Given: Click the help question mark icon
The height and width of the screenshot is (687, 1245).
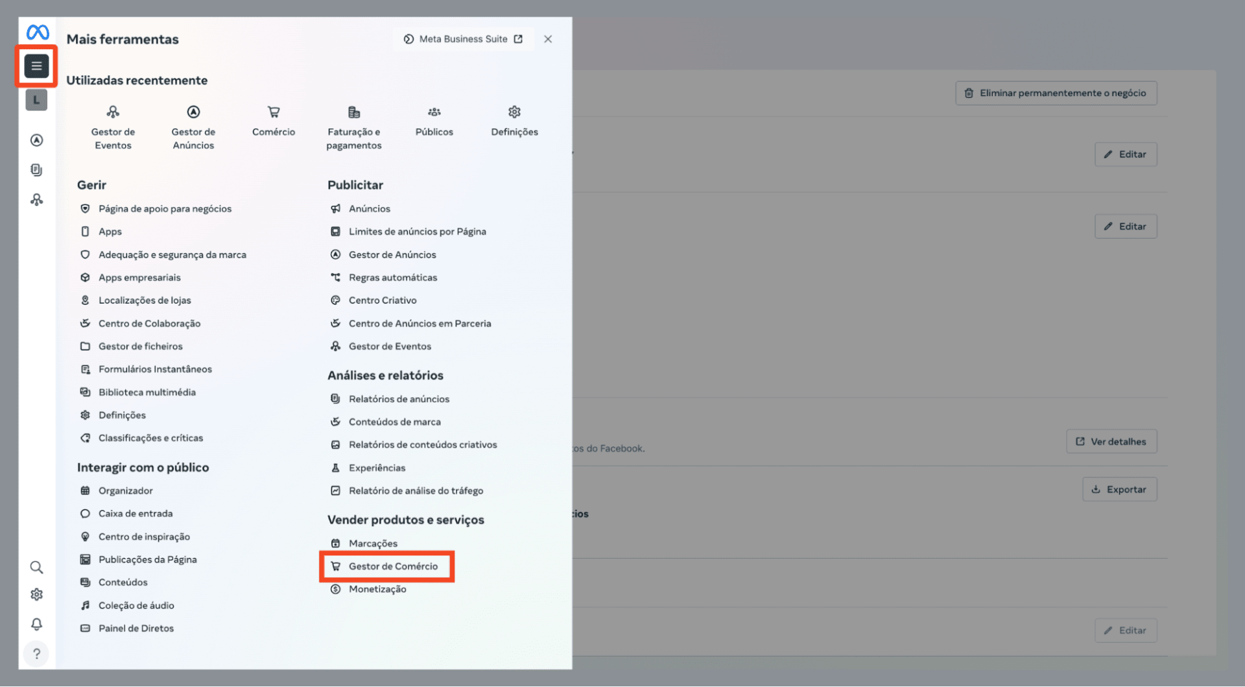Looking at the screenshot, I should point(36,654).
